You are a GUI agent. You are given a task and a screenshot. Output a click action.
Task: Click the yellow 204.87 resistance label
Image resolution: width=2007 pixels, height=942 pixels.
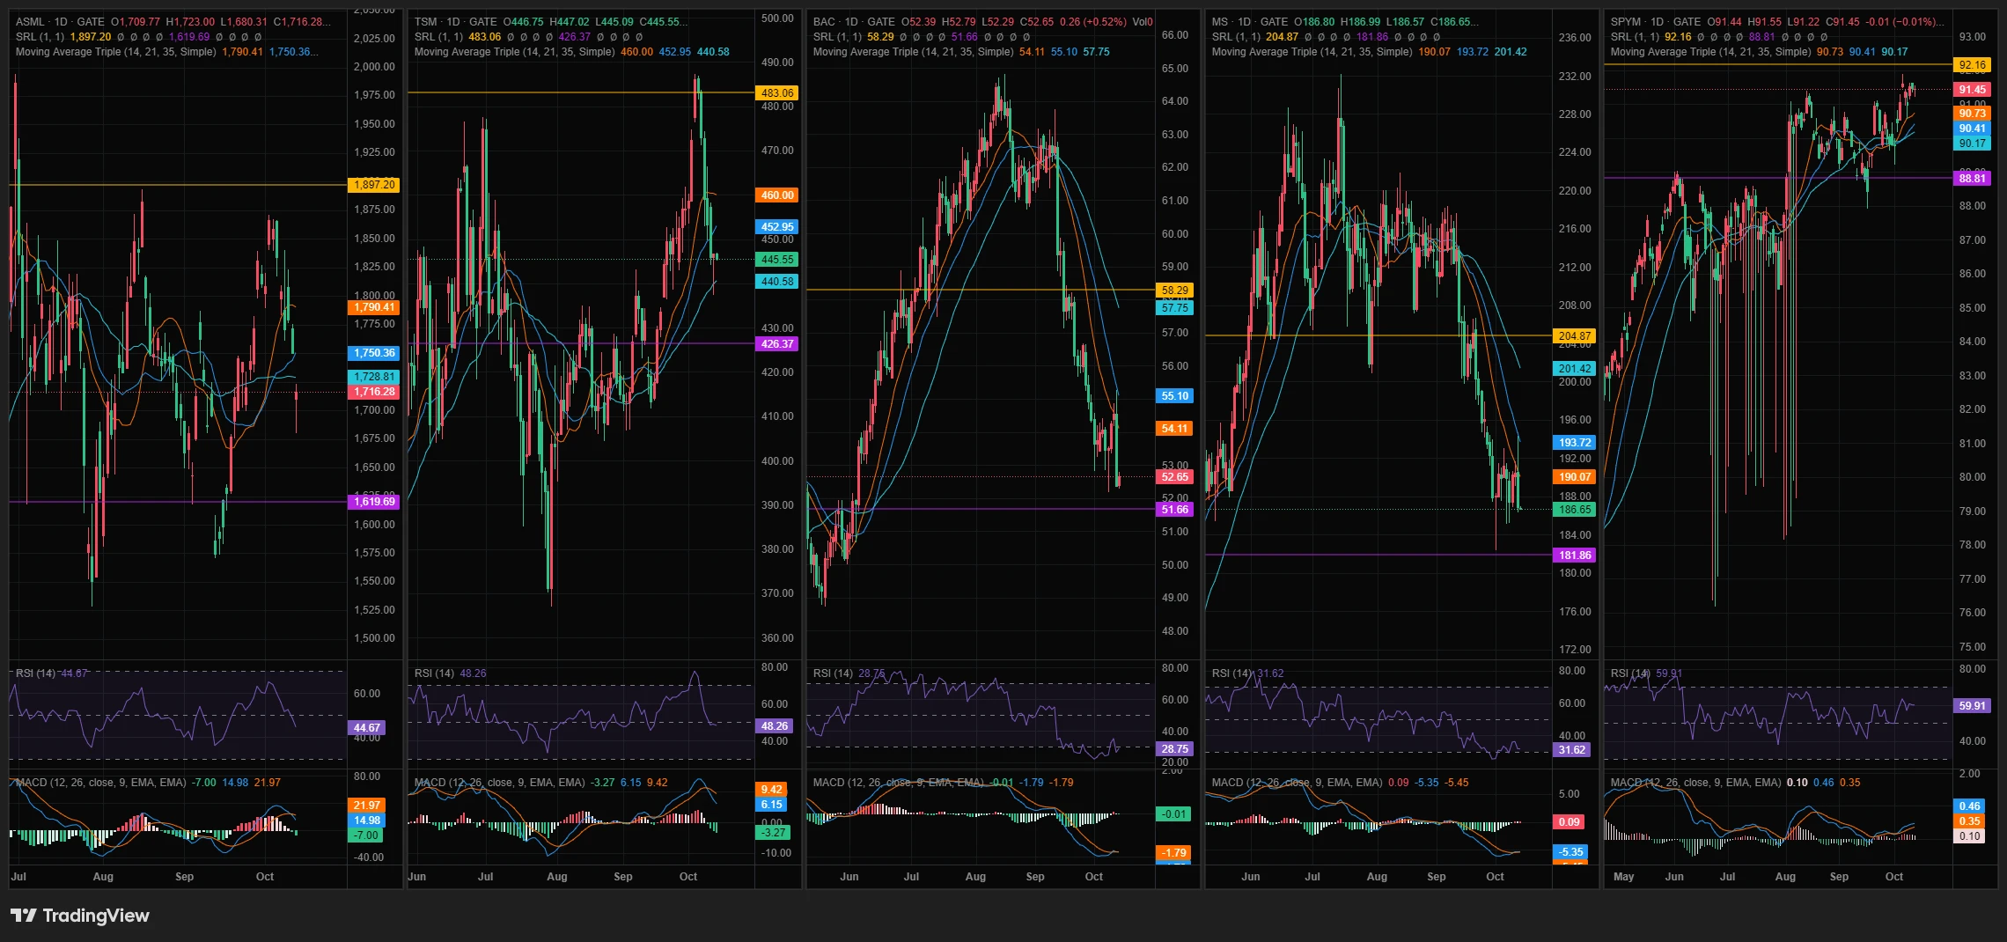(1575, 335)
